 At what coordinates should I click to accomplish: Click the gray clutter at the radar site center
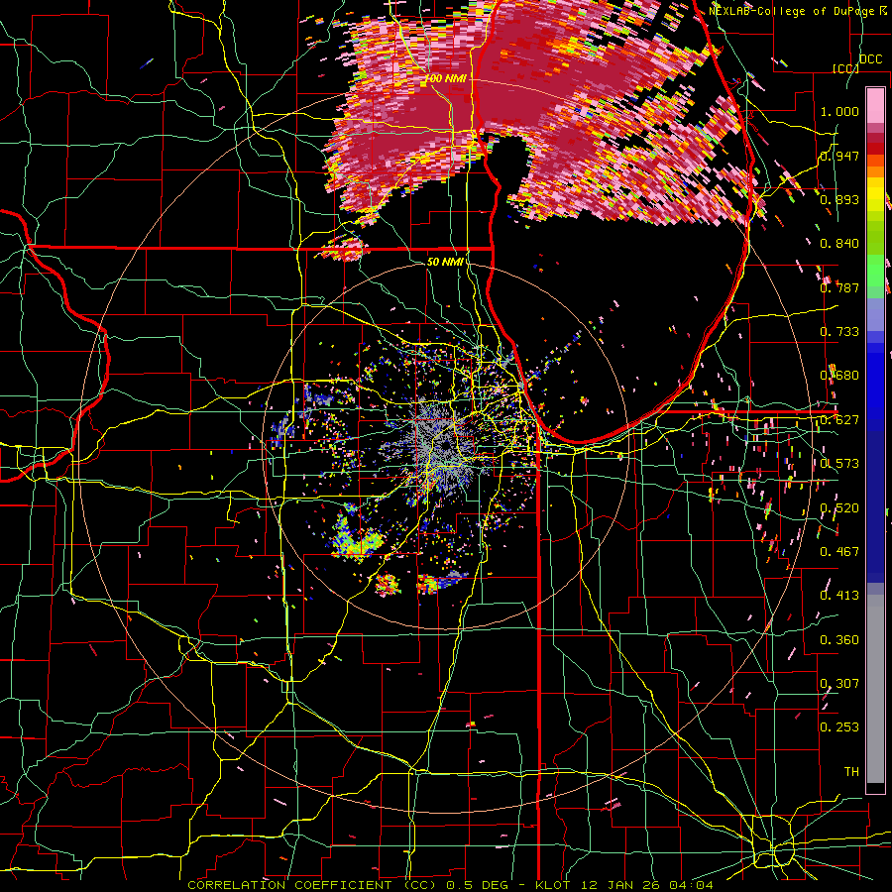click(443, 445)
